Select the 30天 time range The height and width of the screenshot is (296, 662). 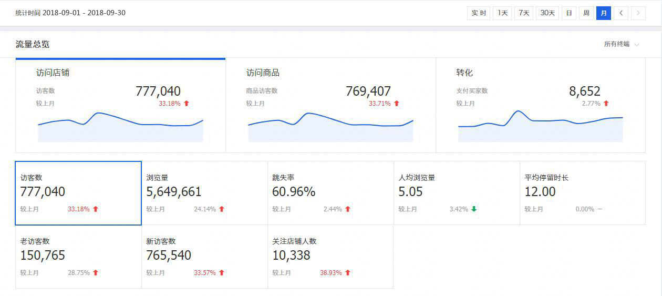coord(547,13)
